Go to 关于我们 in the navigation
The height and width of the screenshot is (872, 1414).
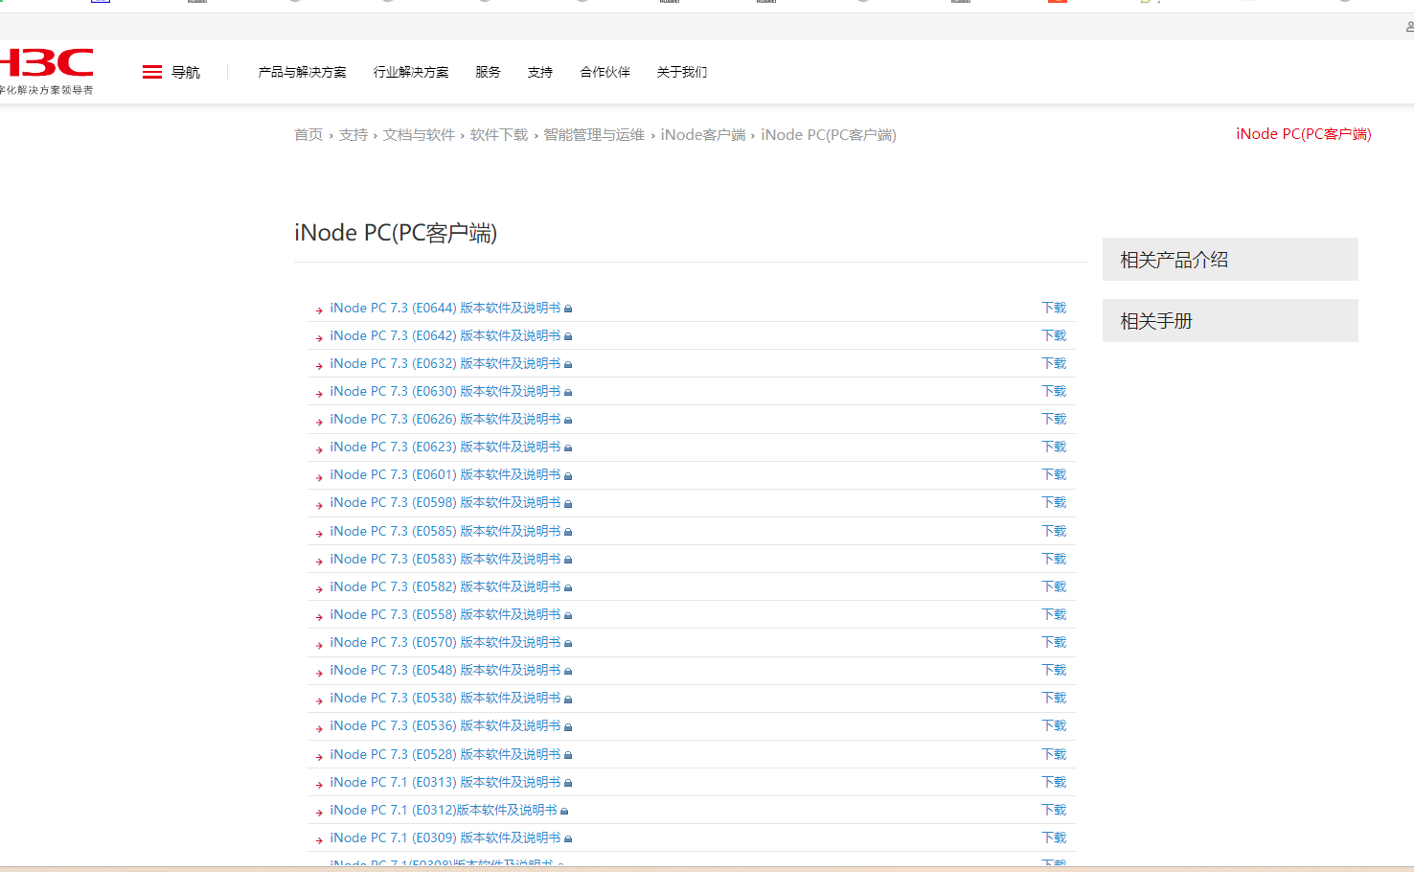[682, 72]
